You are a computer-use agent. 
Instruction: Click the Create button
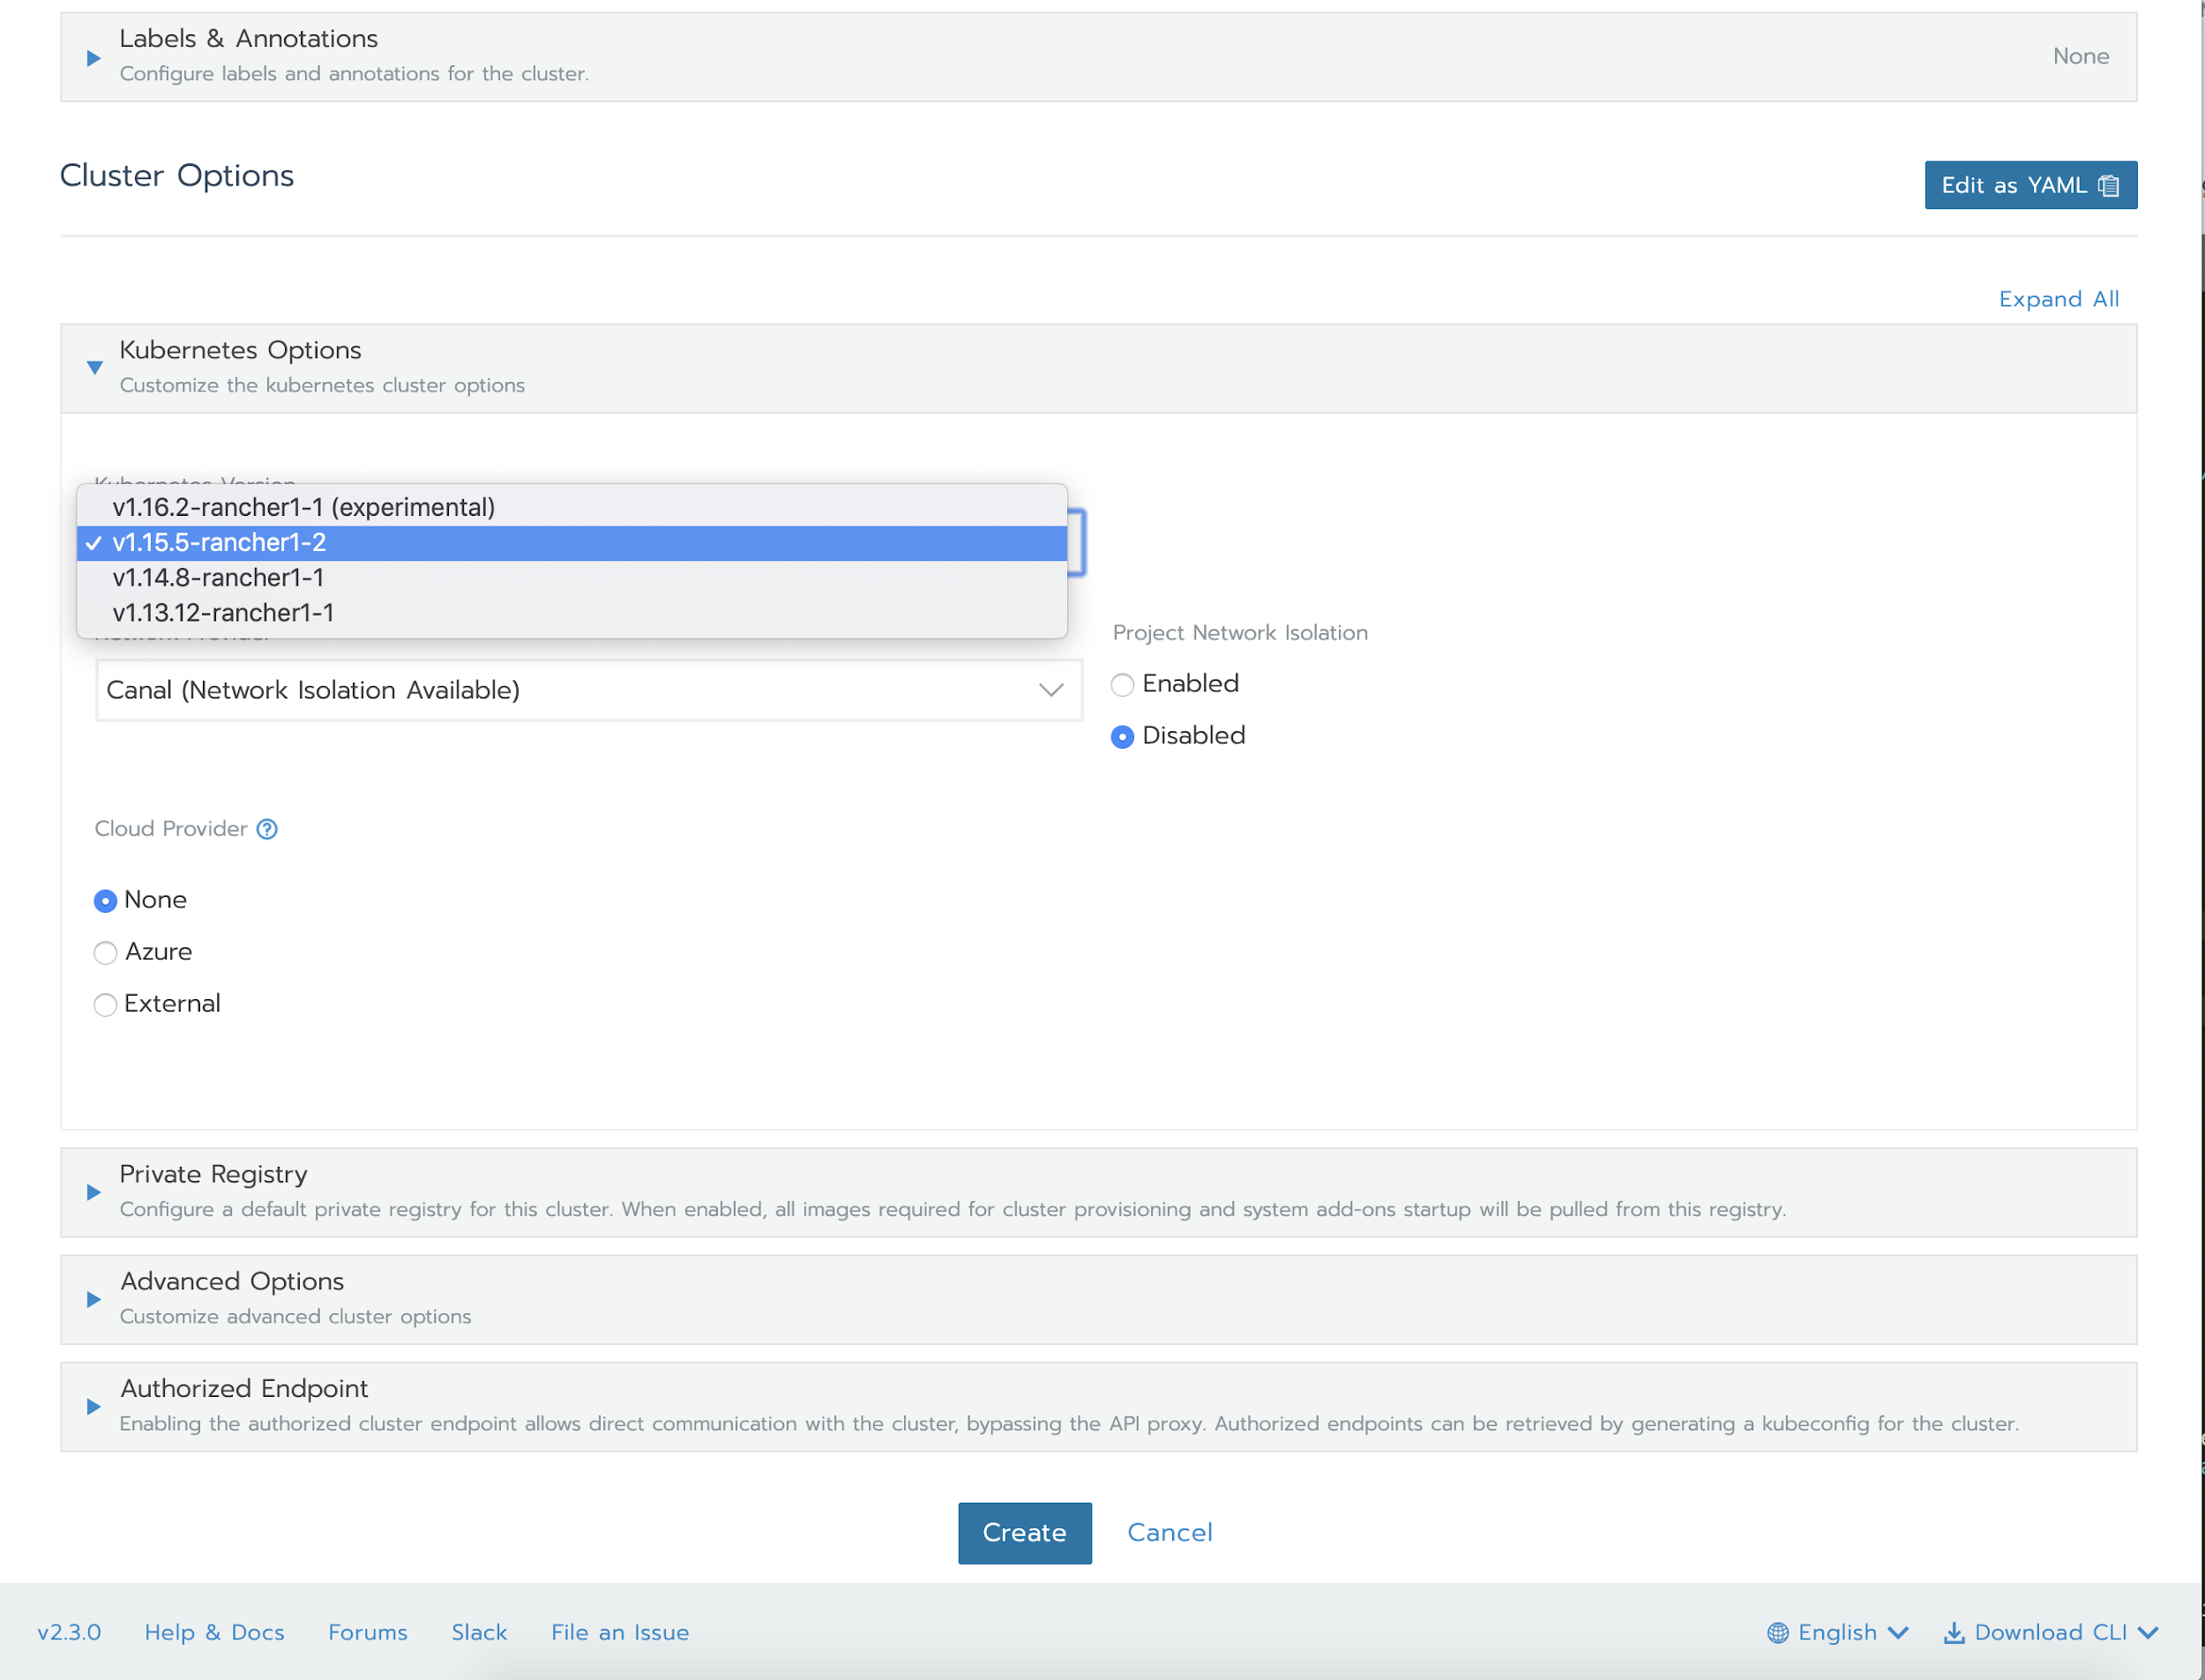pyautogui.click(x=1024, y=1532)
